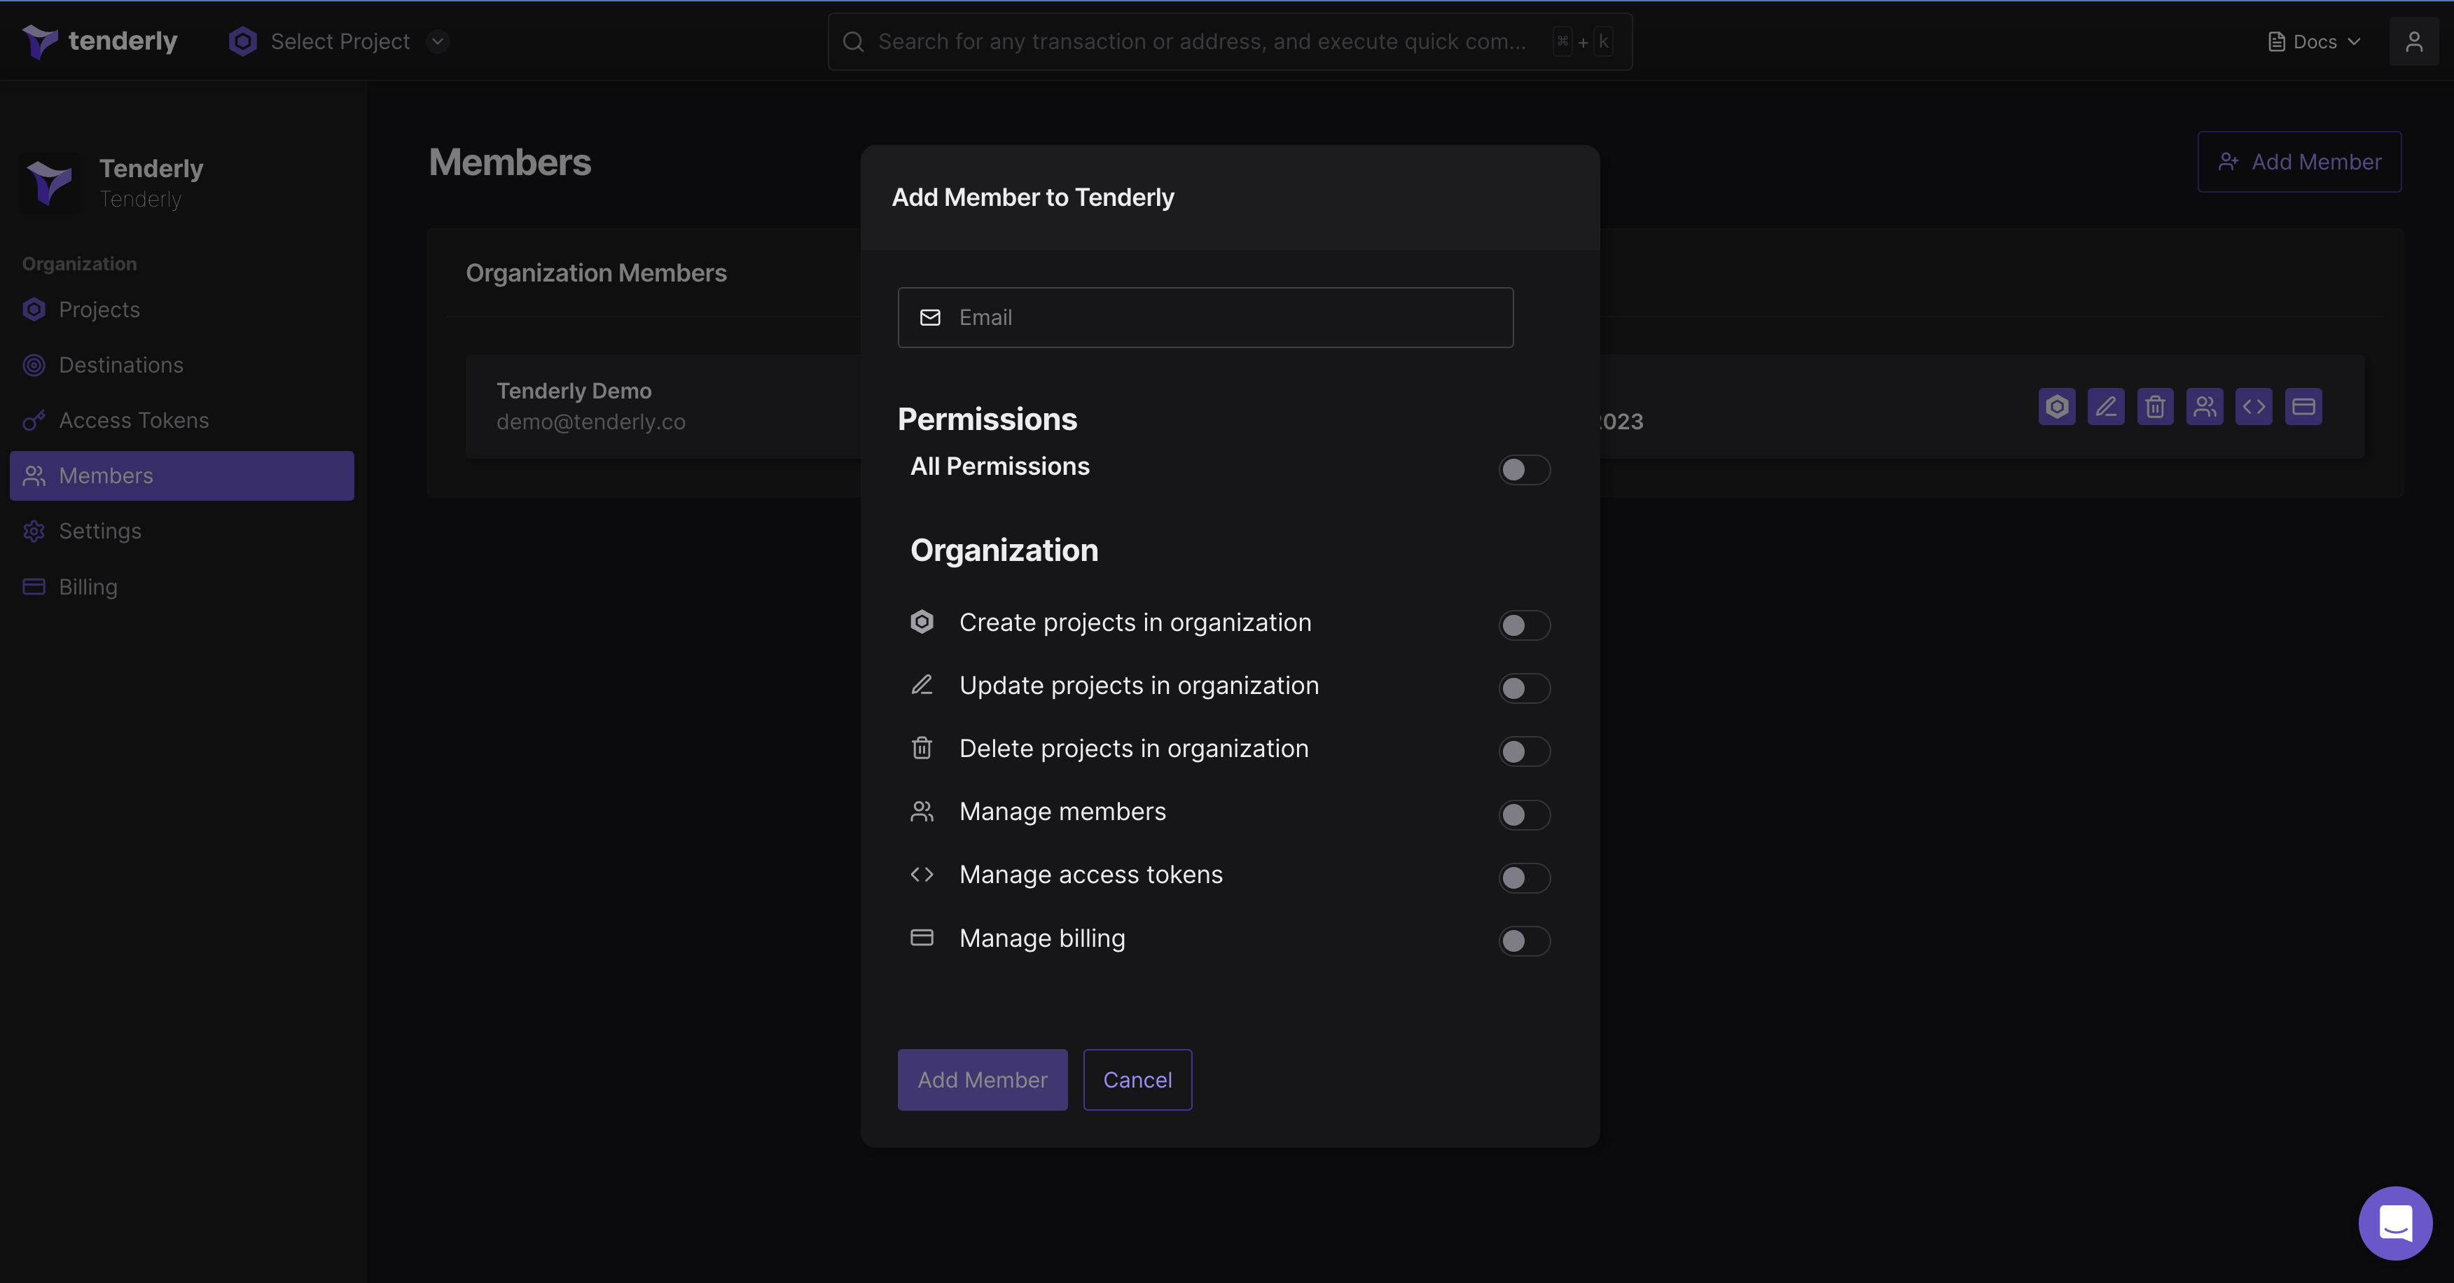Click pencil icon beside Update projects
The height and width of the screenshot is (1283, 2454).
tap(922, 685)
